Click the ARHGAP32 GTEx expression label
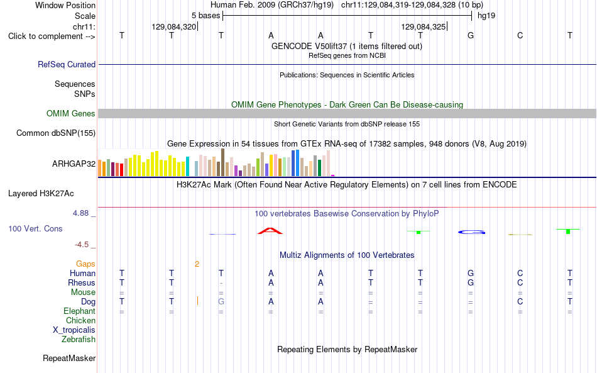 pos(74,164)
